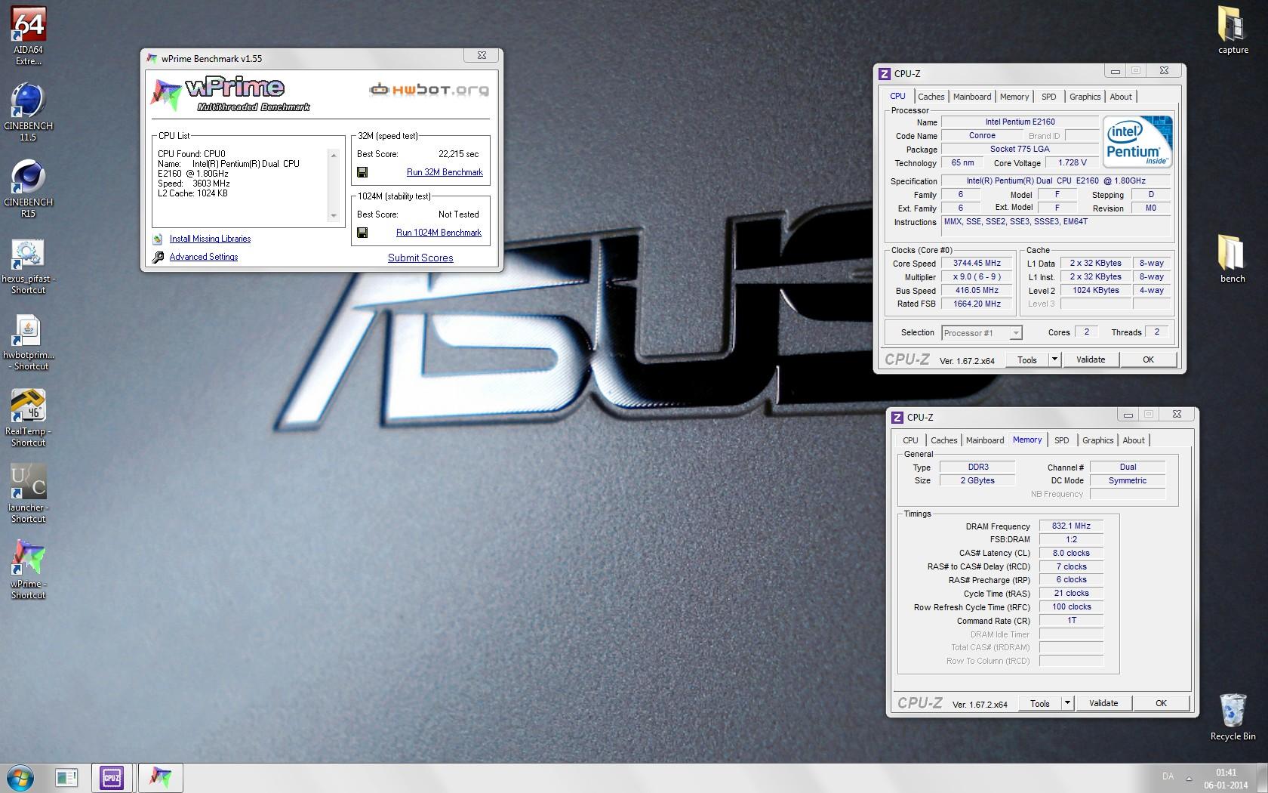Click the CPU List scrollbar down arrow
1268x793 pixels.
[x=334, y=216]
